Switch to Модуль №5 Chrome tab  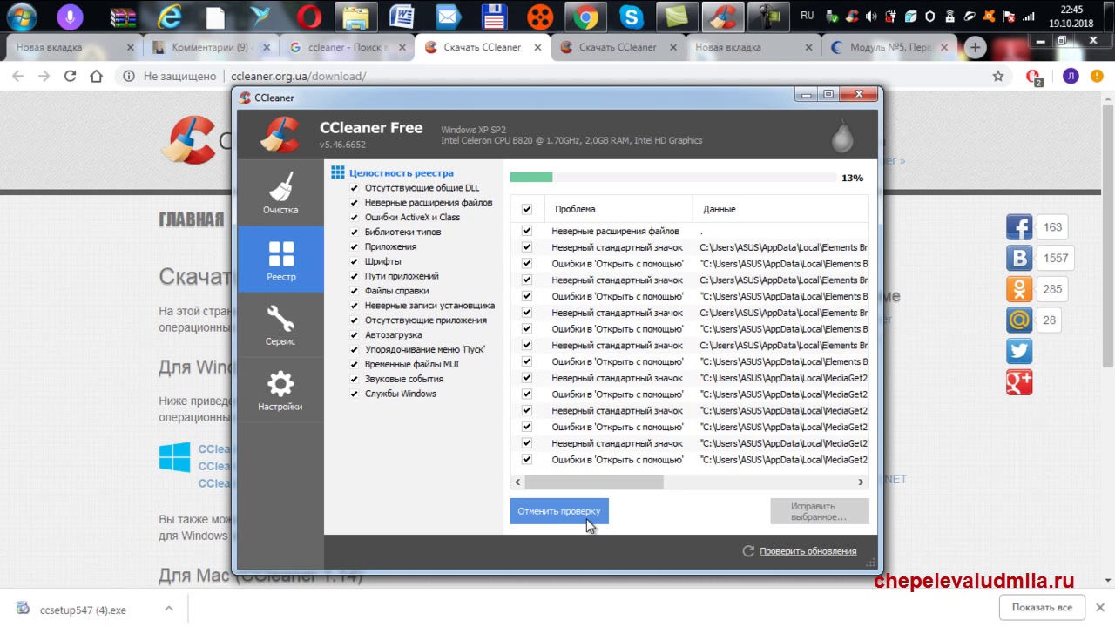[889, 47]
